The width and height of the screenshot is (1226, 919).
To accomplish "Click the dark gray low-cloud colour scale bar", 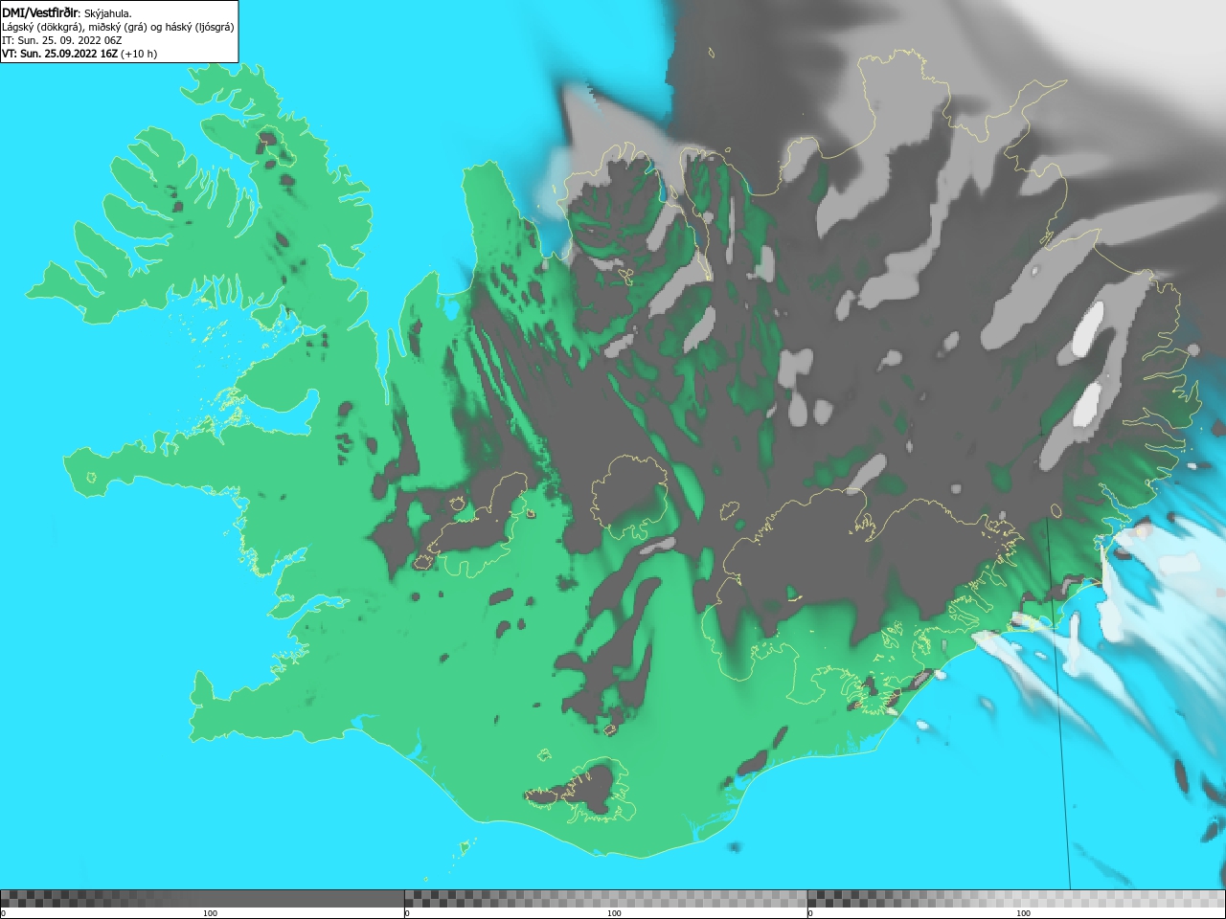I will tap(202, 899).
